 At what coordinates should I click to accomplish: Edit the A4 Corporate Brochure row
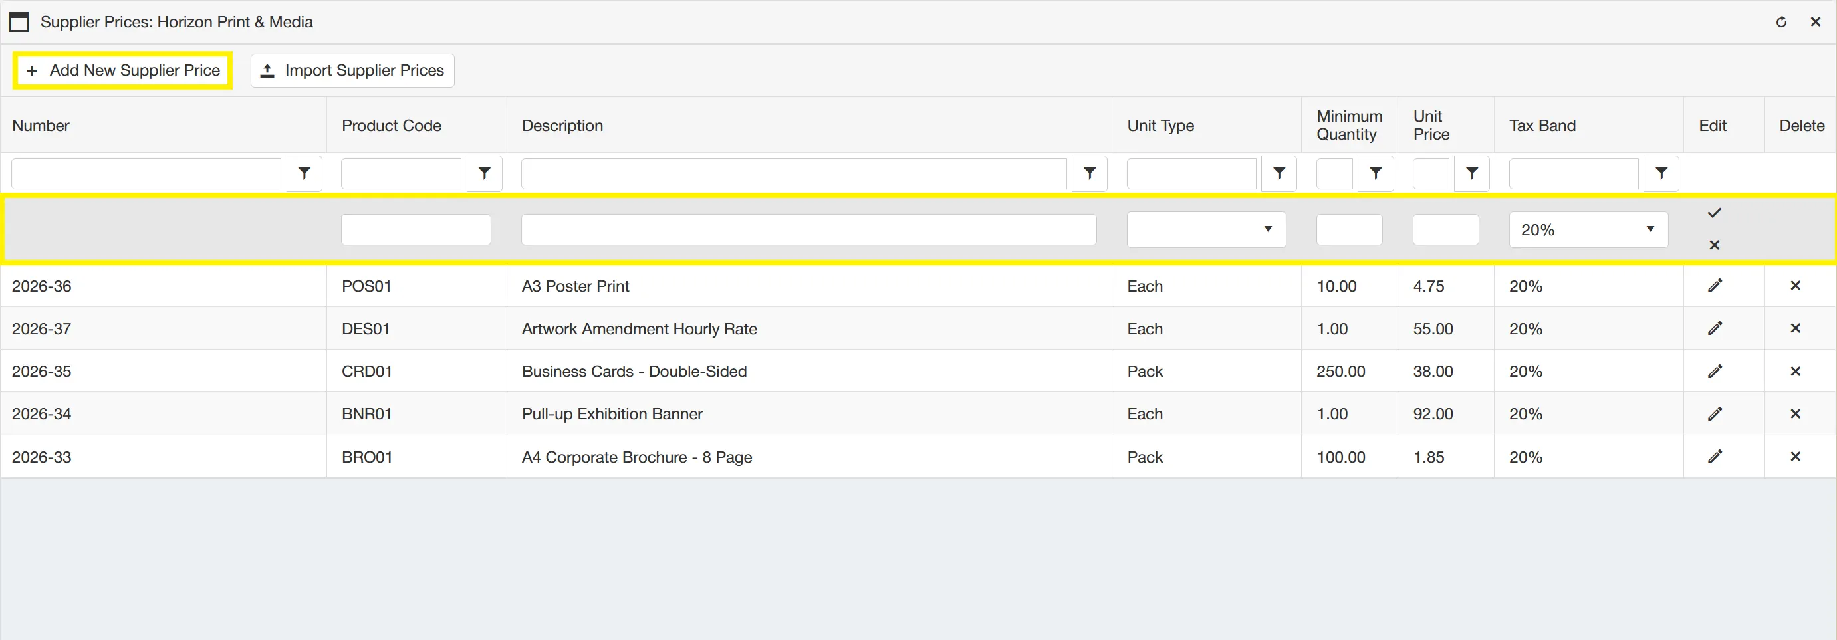(x=1715, y=456)
